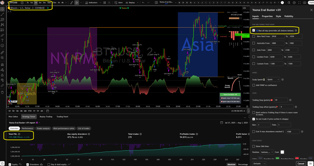Switch to the Visibility tab
314x166 pixels.
pos(289,16)
